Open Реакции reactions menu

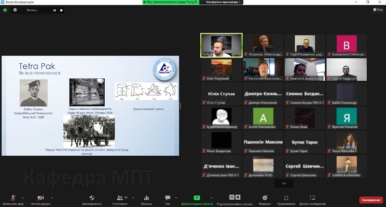265,200
